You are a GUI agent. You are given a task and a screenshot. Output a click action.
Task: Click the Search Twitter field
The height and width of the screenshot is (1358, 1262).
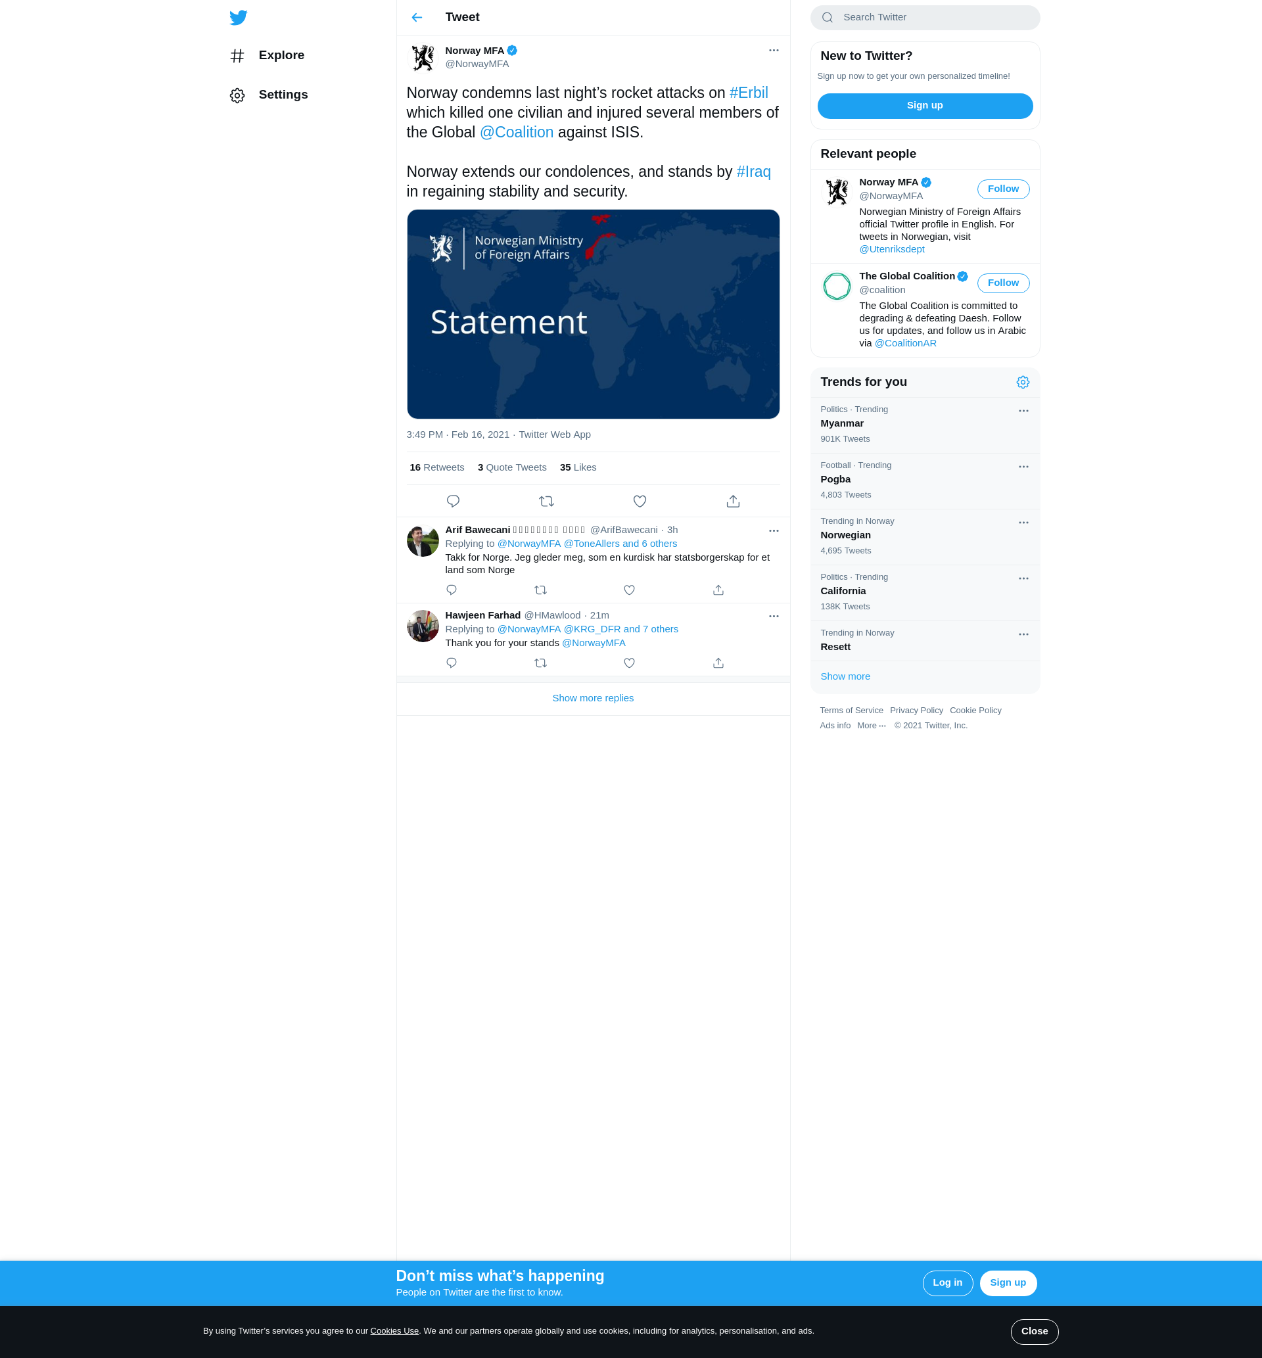(935, 18)
